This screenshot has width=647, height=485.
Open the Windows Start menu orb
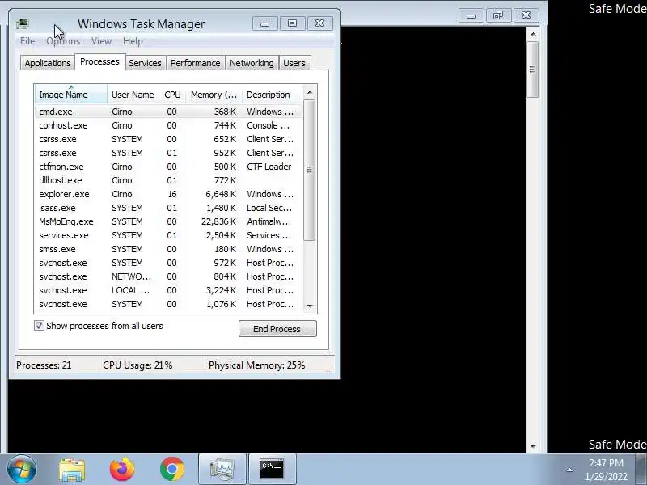(22, 469)
